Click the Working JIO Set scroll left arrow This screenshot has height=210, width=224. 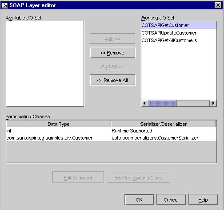tap(144, 103)
